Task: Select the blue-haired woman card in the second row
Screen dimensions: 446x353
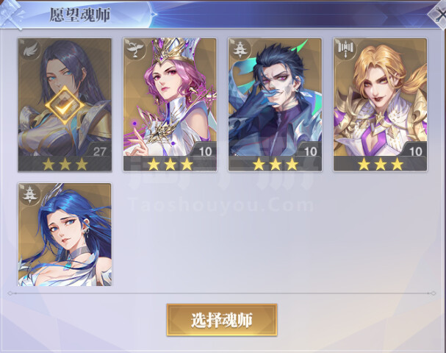Action: (65, 235)
